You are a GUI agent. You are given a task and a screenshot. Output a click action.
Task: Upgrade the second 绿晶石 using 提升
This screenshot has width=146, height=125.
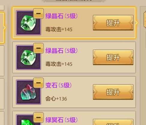[x=113, y=57]
